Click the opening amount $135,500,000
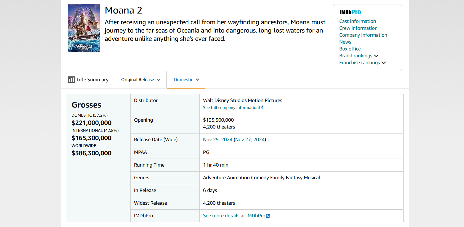 pyautogui.click(x=218, y=120)
